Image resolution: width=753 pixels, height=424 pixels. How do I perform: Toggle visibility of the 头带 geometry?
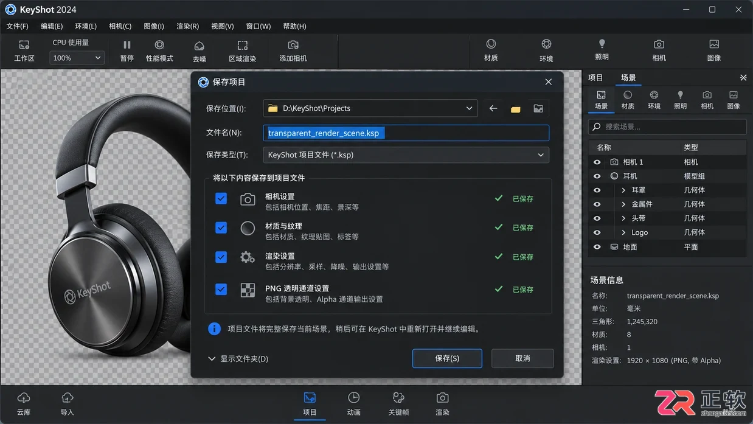(597, 218)
